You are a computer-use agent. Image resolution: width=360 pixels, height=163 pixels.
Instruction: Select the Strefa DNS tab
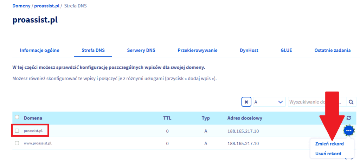click(93, 50)
